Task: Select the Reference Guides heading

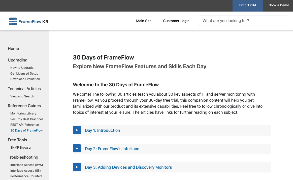Action: 24,106
